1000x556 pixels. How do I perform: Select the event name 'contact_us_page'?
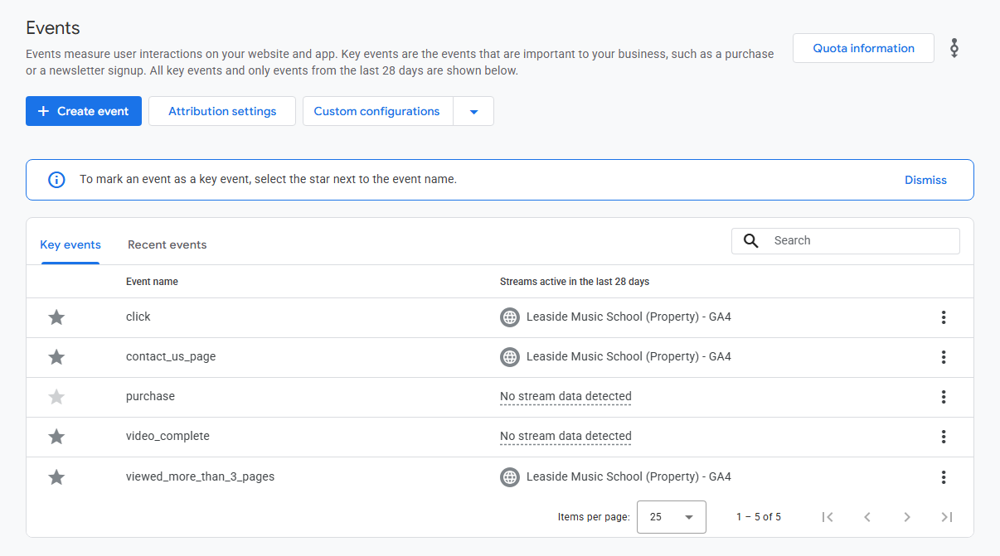tap(171, 356)
